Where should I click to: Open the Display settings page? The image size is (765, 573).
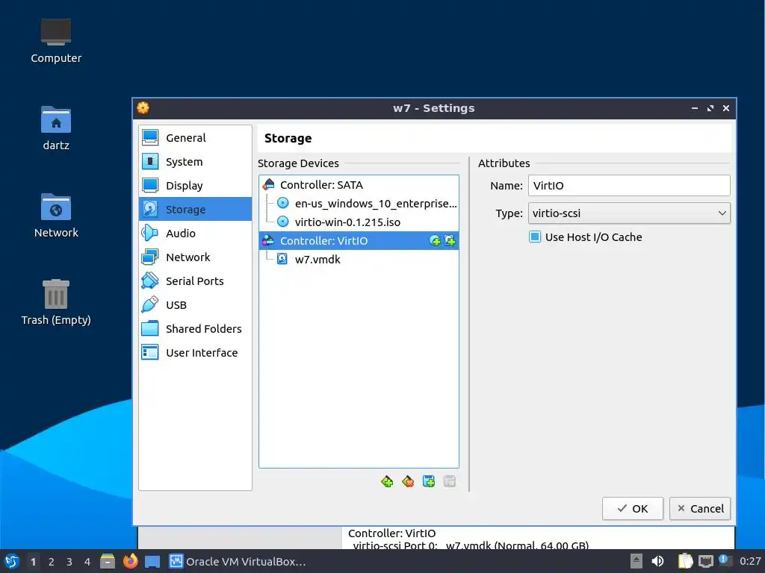pyautogui.click(x=195, y=186)
